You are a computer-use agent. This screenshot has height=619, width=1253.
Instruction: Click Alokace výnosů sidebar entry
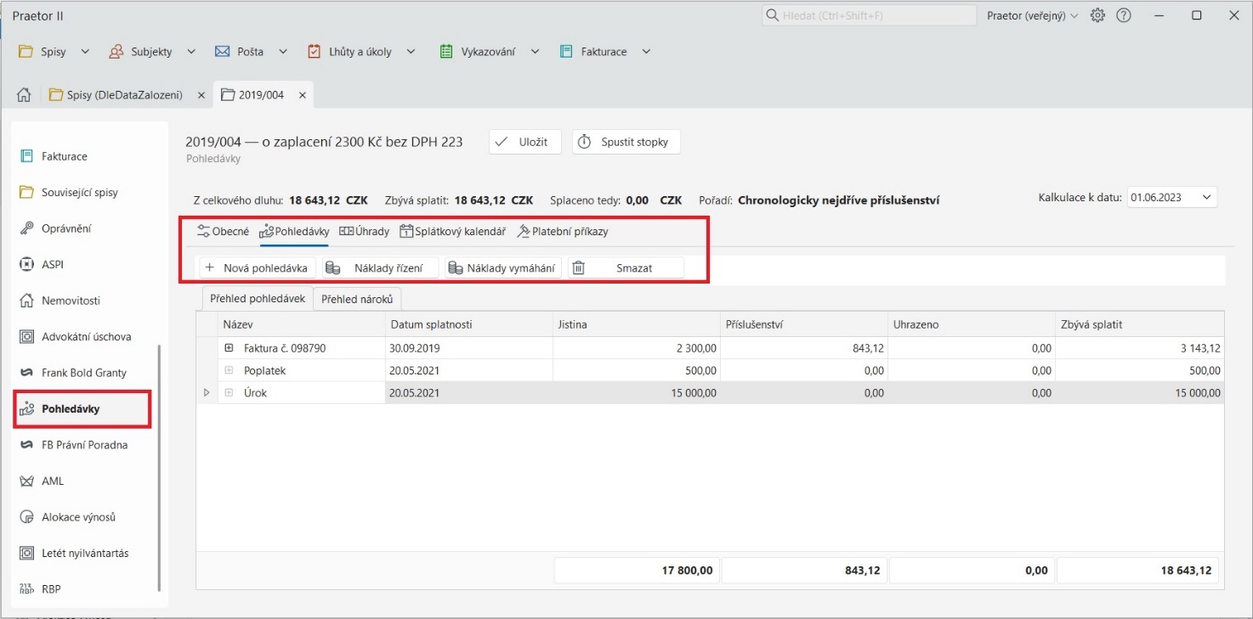tap(78, 517)
